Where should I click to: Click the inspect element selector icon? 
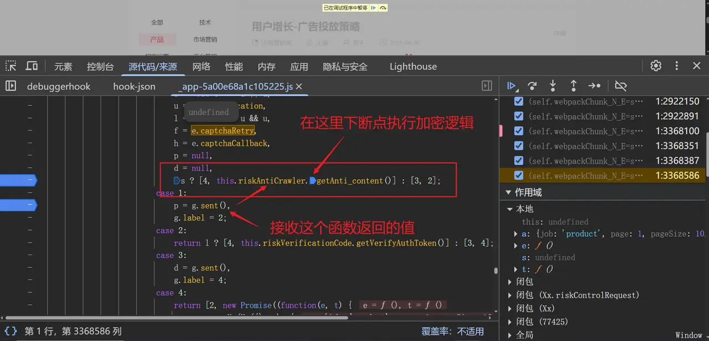click(x=11, y=66)
